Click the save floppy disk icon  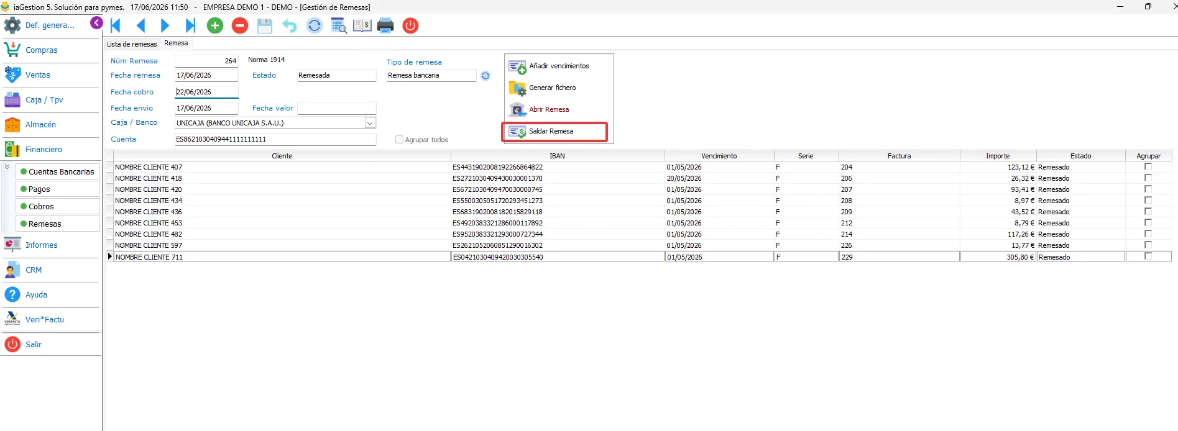click(x=265, y=25)
